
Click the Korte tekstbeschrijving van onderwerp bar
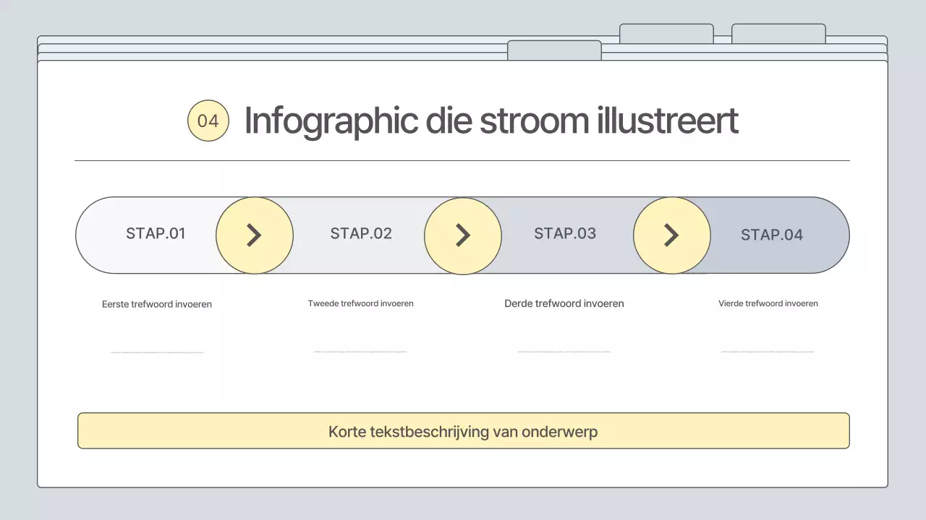[463, 430]
